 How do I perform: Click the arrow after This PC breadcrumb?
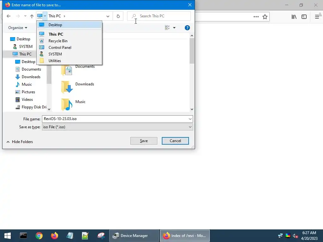pos(64,16)
